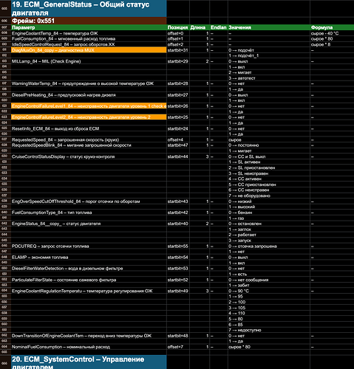Viewport: 354px width, 369px height.
Task: Select the 'RequestedSpeed_84 – запрошенная скорость' cell
Action: (x=89, y=139)
